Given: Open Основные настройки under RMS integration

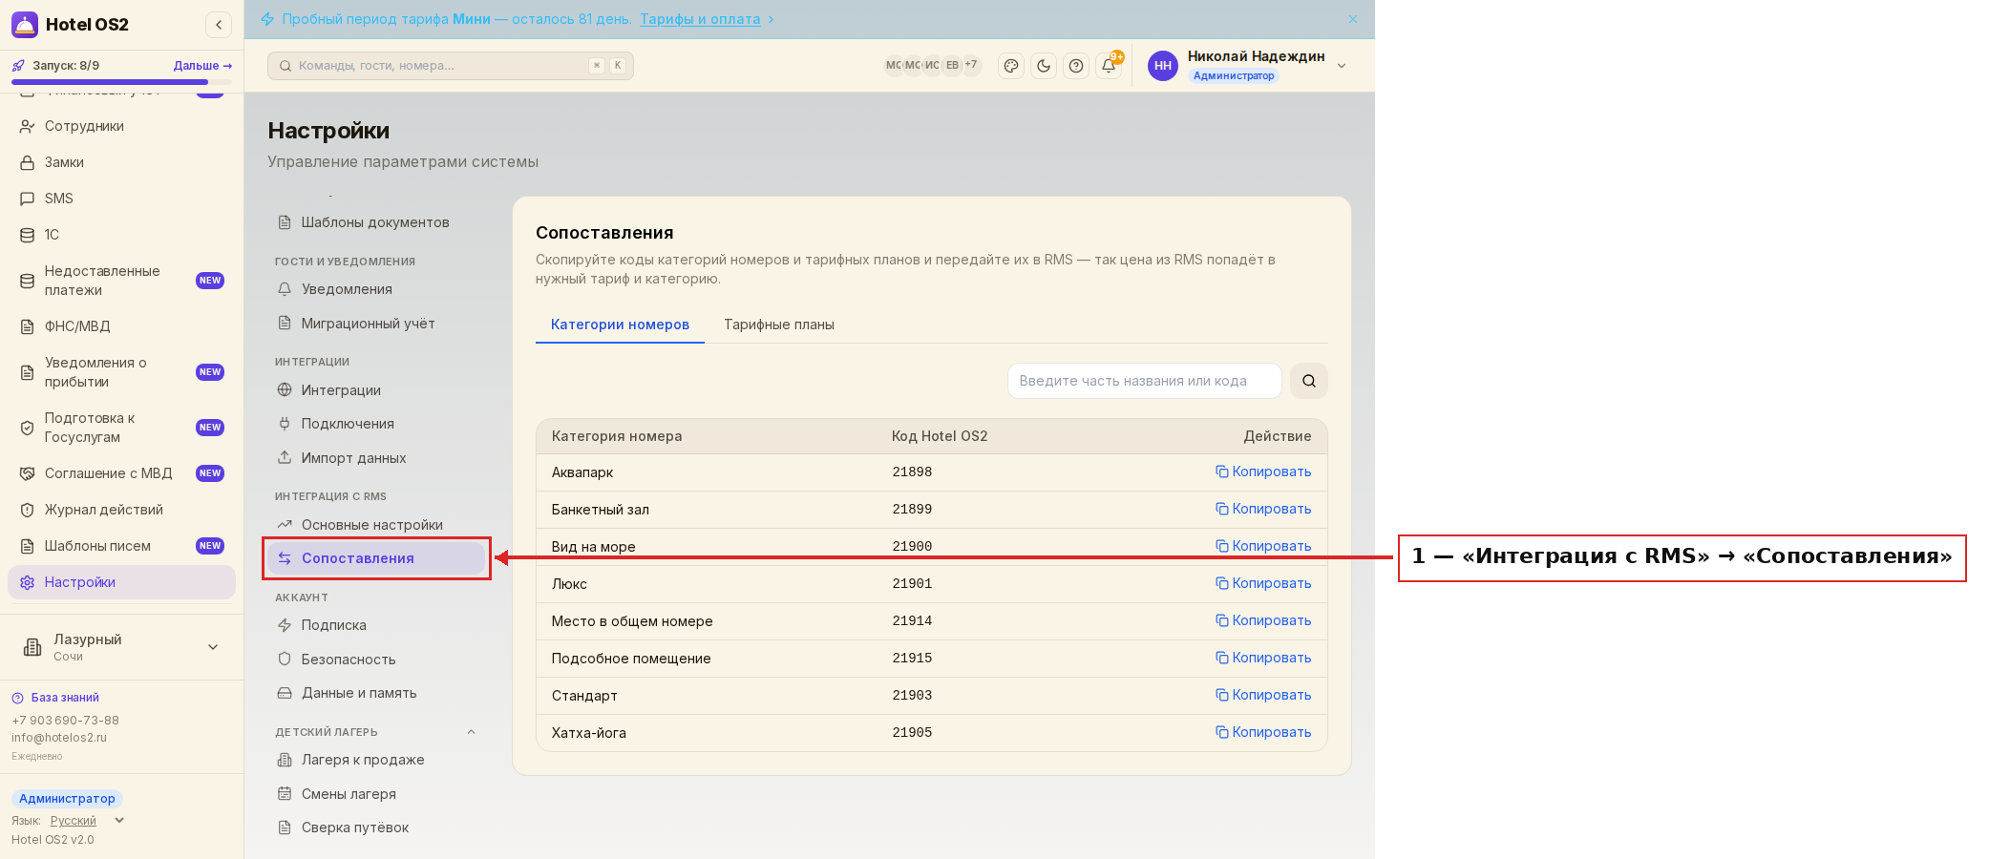Looking at the screenshot, I should pyautogui.click(x=376, y=525).
